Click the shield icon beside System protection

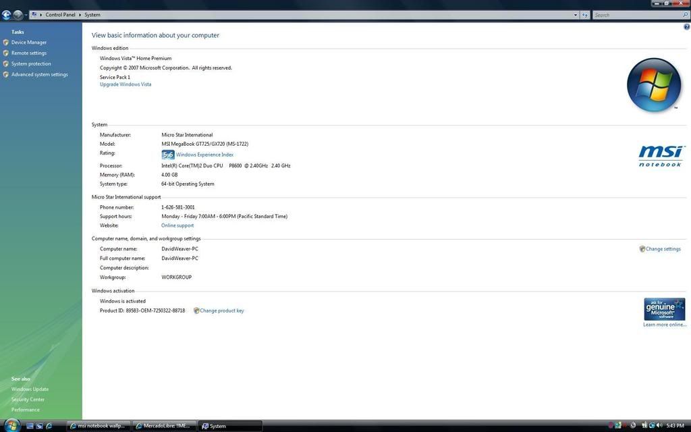[x=5, y=63]
